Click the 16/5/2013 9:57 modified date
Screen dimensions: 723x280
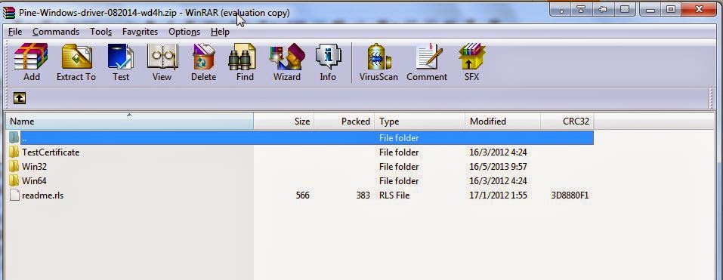pyautogui.click(x=499, y=166)
